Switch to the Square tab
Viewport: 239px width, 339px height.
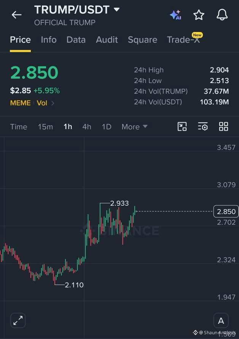(x=143, y=40)
